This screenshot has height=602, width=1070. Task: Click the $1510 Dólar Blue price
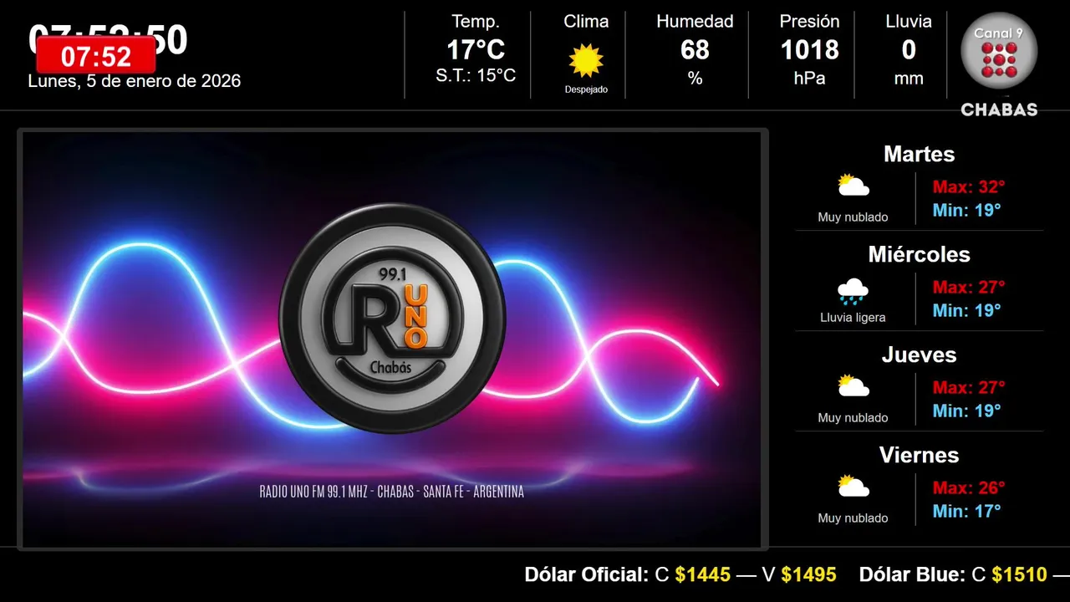pos(1019,574)
